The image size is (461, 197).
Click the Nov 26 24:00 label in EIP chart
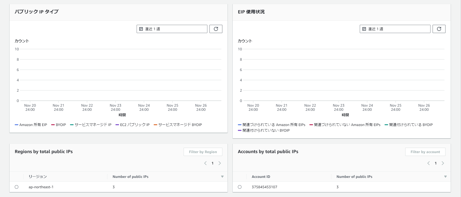[x=424, y=107]
